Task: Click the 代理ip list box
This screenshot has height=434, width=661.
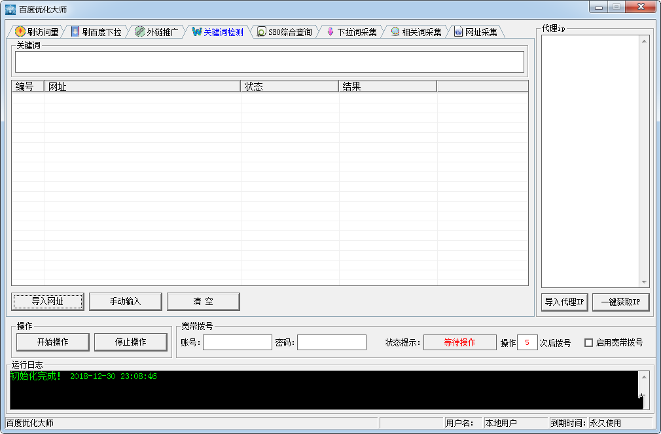Action: 590,161
